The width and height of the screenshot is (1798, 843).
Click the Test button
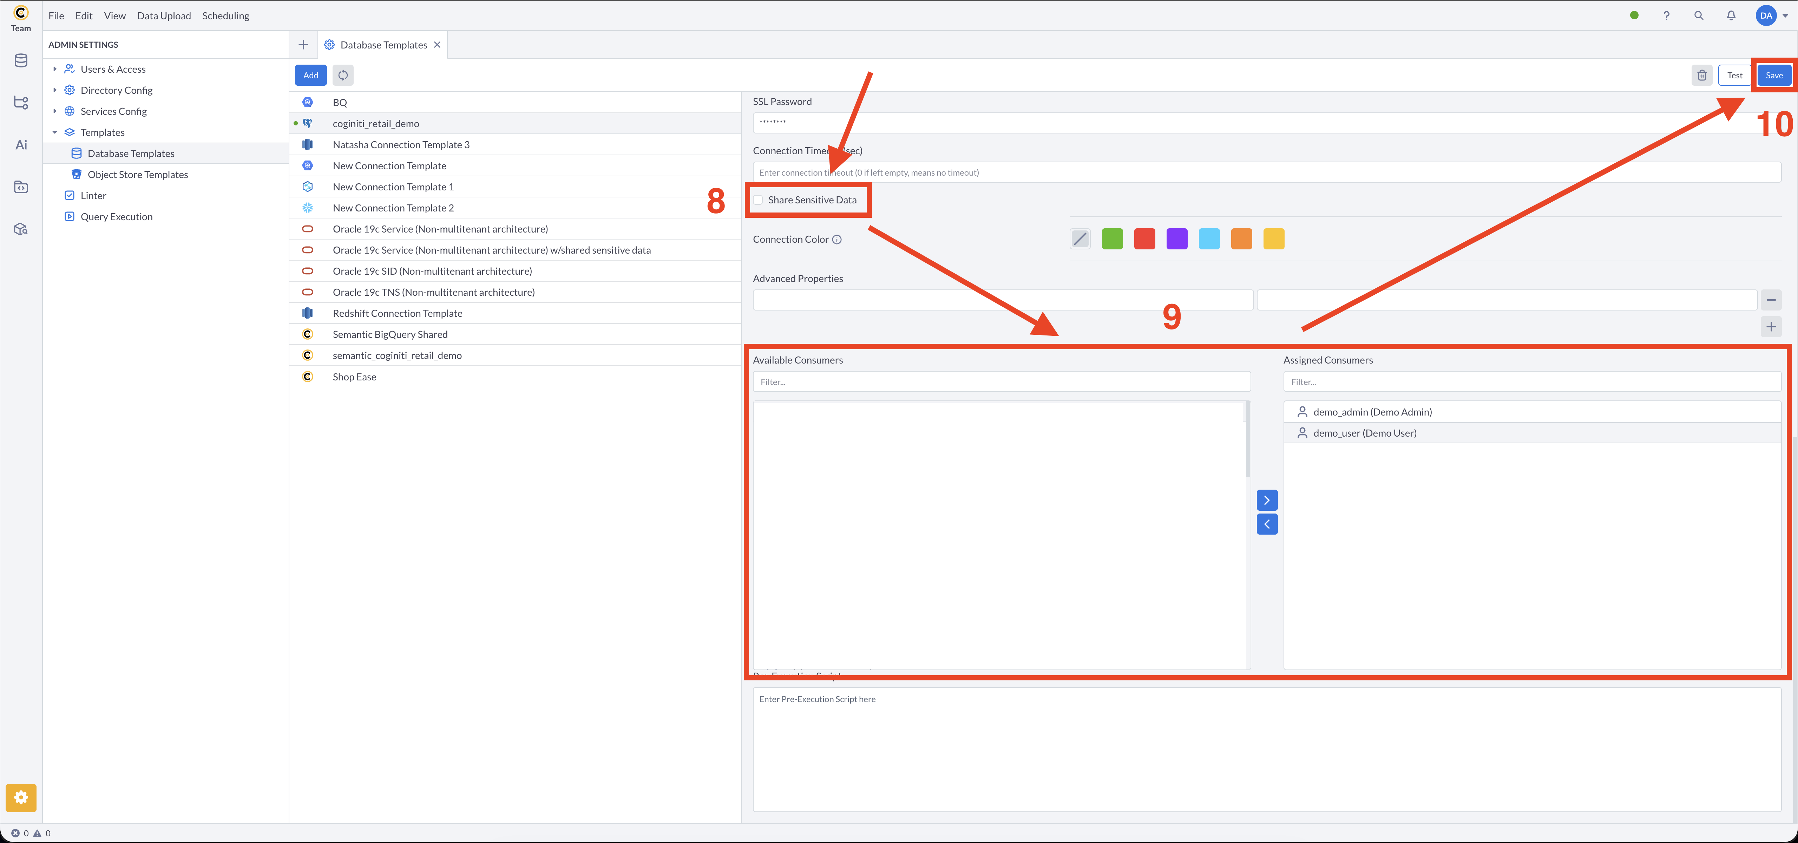pos(1734,76)
